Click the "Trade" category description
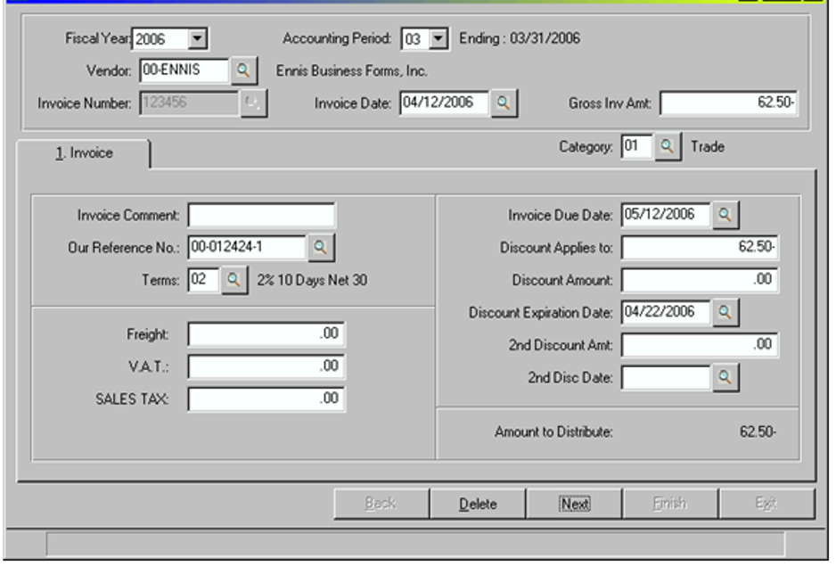The width and height of the screenshot is (836, 575). 708,147
